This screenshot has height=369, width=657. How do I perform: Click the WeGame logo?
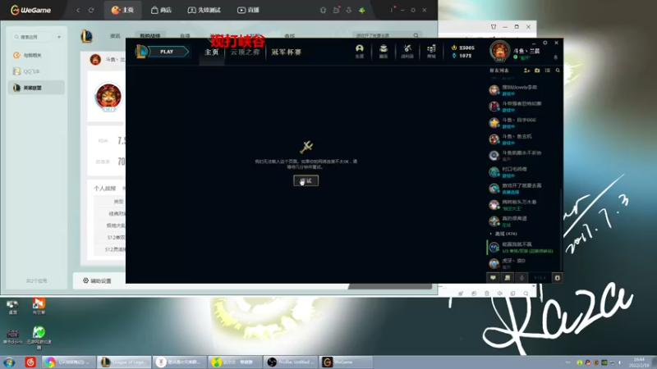point(30,10)
